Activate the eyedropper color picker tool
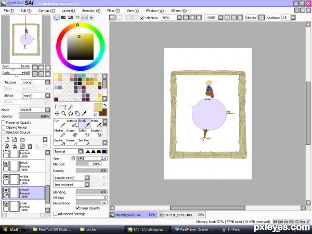This screenshot has width=312, height=234. pyautogui.click(x=84, y=113)
